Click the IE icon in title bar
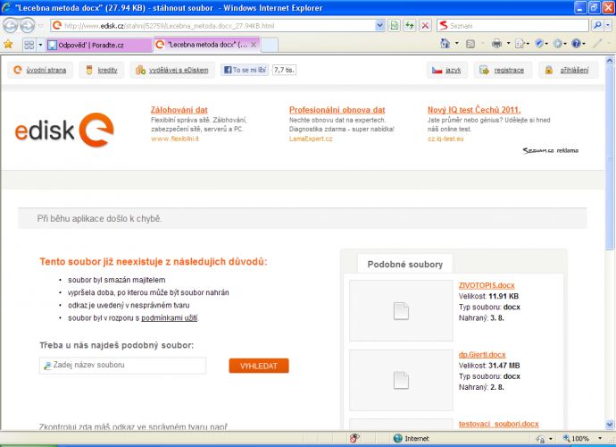This screenshot has width=616, height=447. [6, 7]
